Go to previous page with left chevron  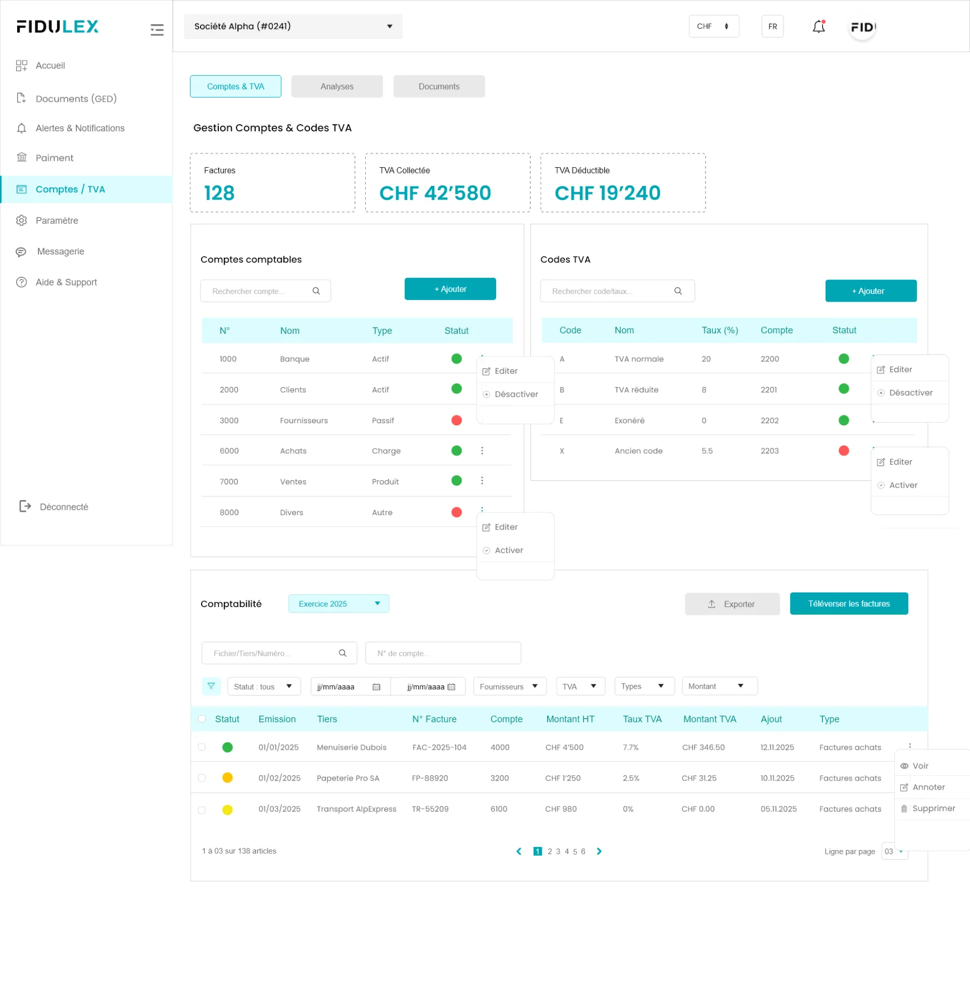[519, 851]
